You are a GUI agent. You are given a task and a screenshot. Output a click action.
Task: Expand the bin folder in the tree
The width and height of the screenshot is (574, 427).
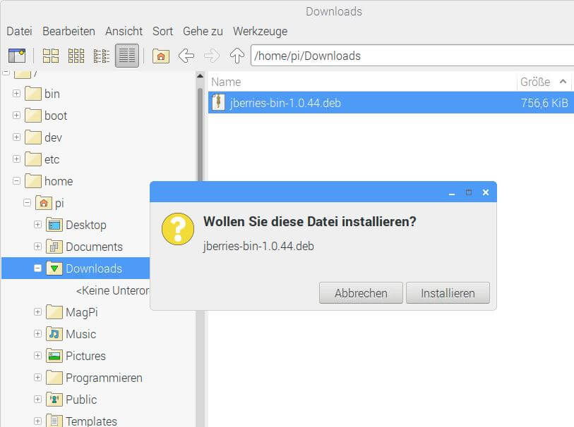(16, 94)
